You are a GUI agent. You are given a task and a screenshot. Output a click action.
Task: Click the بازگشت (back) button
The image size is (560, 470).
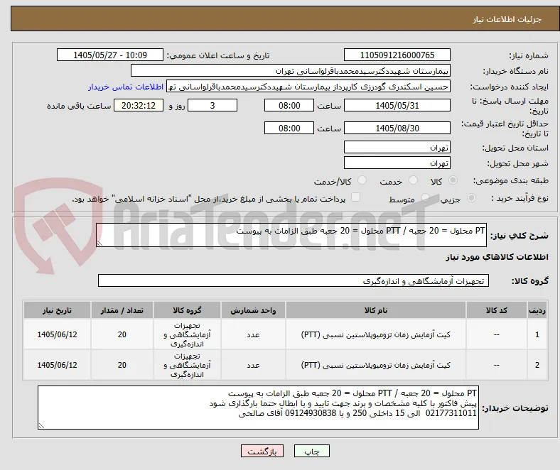pyautogui.click(x=262, y=451)
